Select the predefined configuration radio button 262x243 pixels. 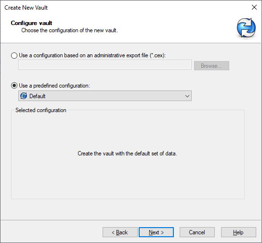(14, 86)
